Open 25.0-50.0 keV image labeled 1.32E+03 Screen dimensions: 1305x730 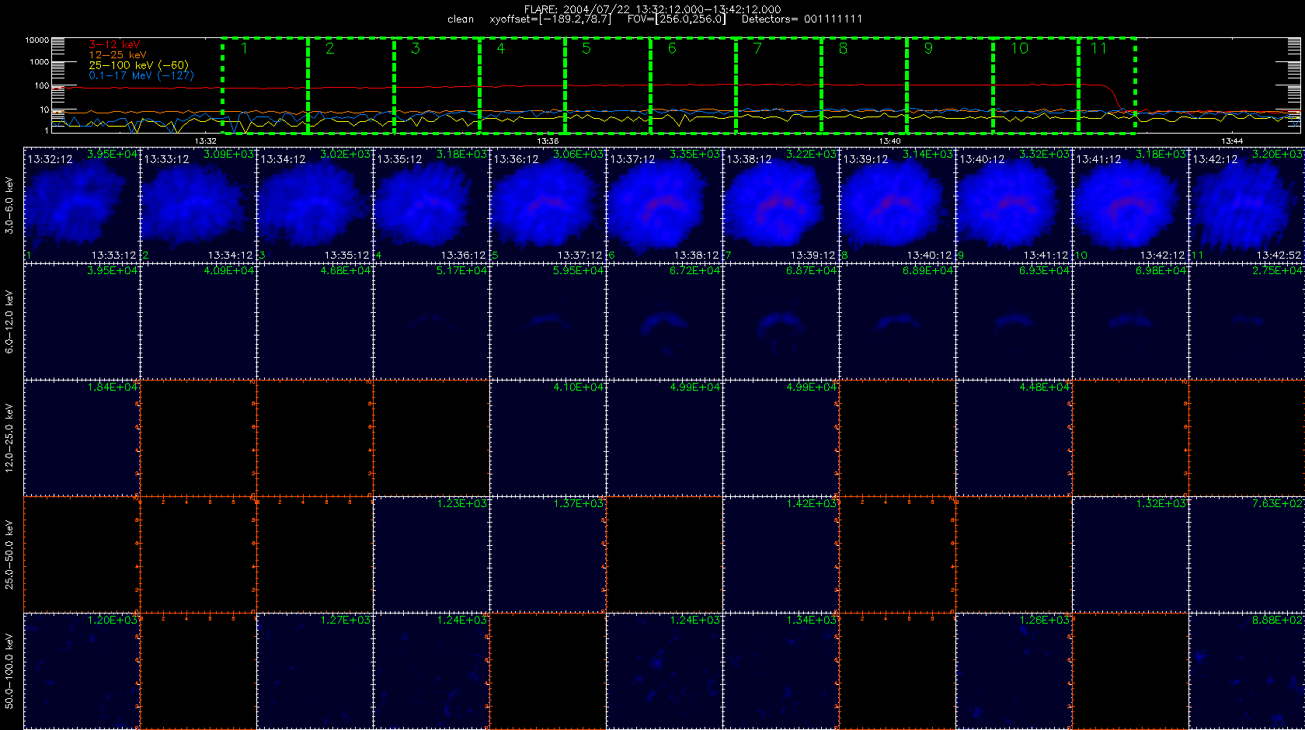(1130, 554)
